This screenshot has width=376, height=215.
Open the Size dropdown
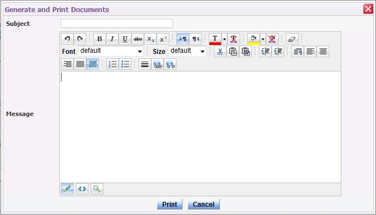(187, 51)
